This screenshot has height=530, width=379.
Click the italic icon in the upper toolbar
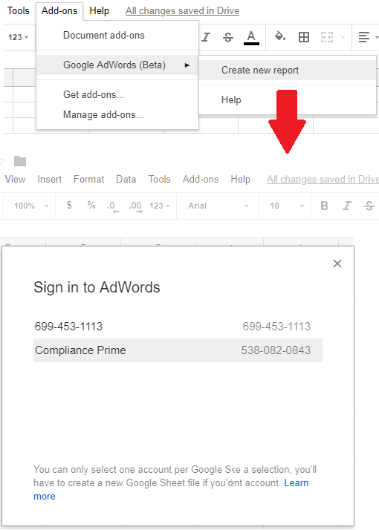206,37
